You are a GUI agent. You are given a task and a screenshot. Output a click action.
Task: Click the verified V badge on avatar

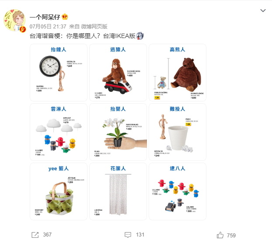[x=23, y=29]
